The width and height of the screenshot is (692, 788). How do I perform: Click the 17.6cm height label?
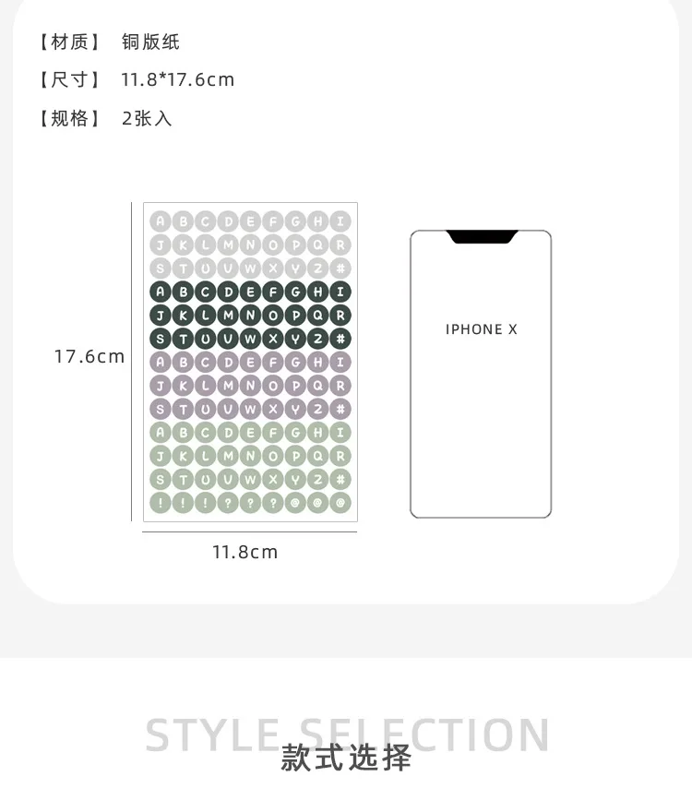point(89,356)
